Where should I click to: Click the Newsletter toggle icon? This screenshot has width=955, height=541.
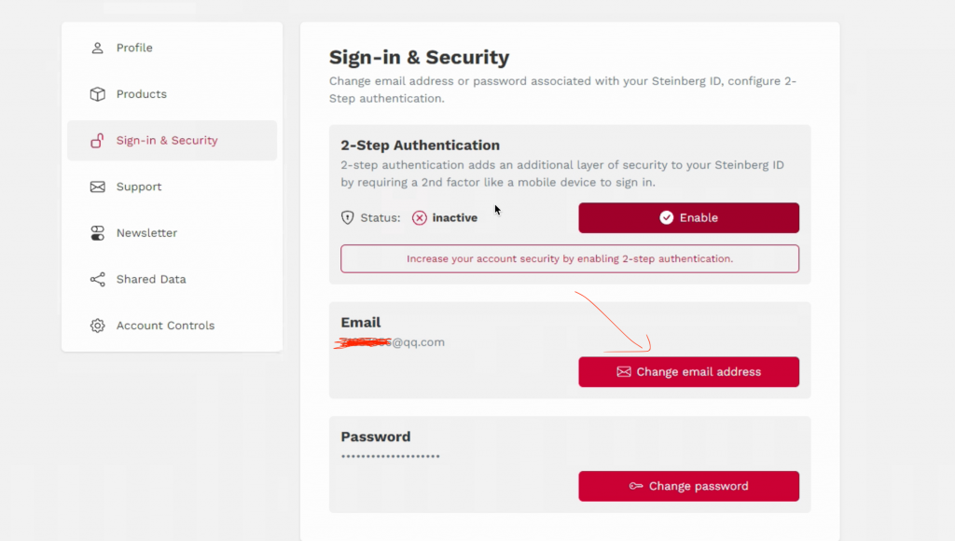tap(97, 233)
